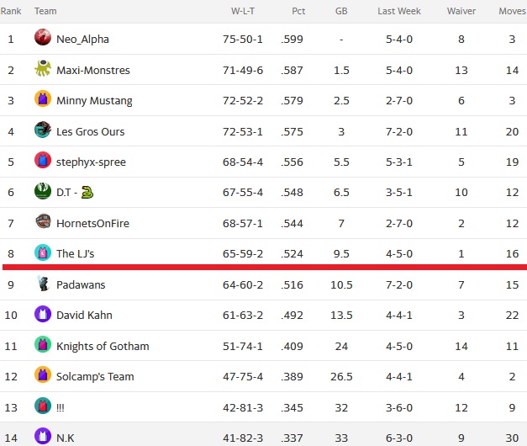Select the Minny Mustang jersey icon
The height and width of the screenshot is (446, 527).
(x=43, y=98)
